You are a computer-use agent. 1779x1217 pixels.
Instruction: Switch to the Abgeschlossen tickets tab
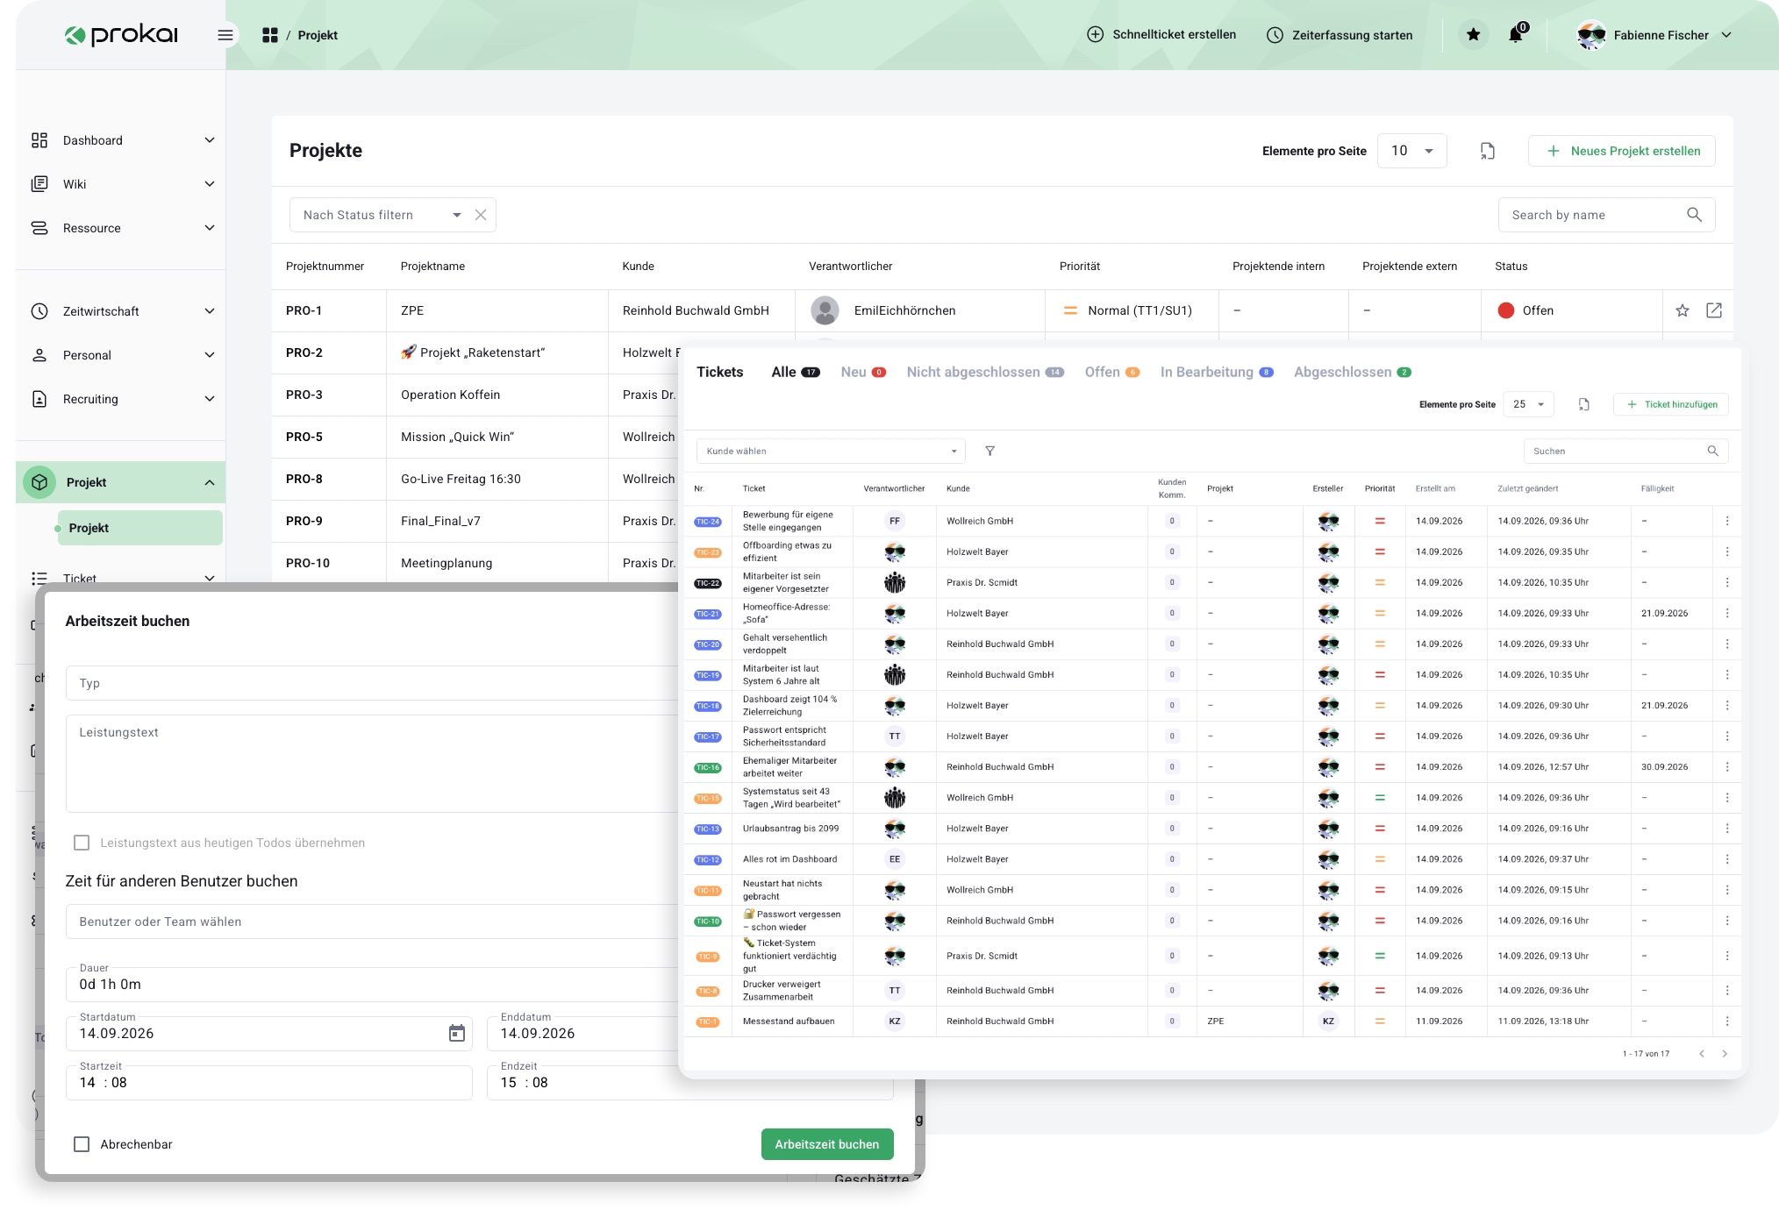(1352, 372)
